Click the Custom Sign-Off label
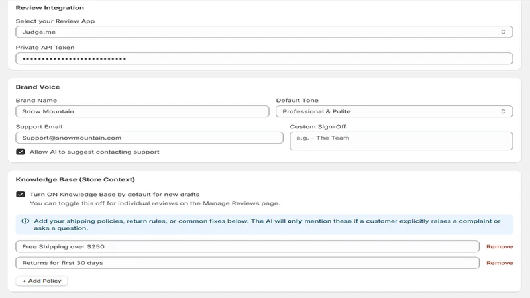The image size is (530, 298). click(x=318, y=127)
